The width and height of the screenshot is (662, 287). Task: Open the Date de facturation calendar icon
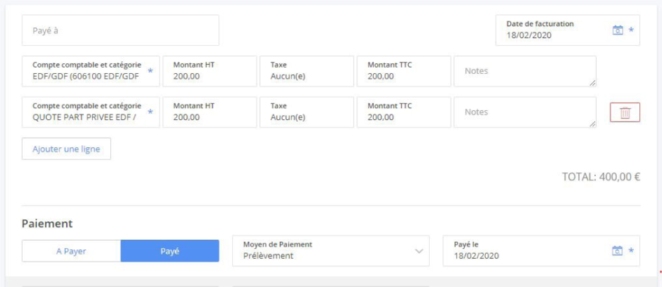(x=618, y=30)
